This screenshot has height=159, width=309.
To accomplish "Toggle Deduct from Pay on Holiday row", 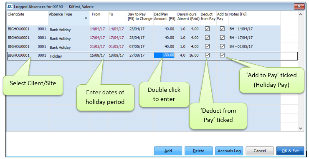I will (207, 55).
